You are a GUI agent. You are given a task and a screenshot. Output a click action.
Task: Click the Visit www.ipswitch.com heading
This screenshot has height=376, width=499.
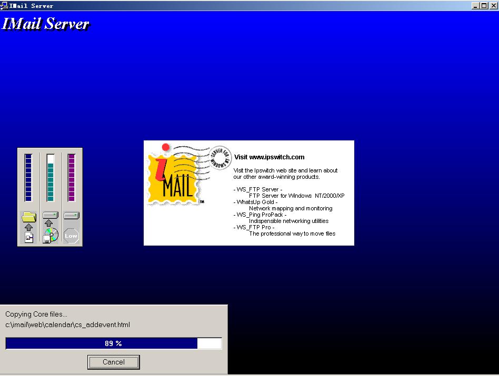tap(269, 157)
